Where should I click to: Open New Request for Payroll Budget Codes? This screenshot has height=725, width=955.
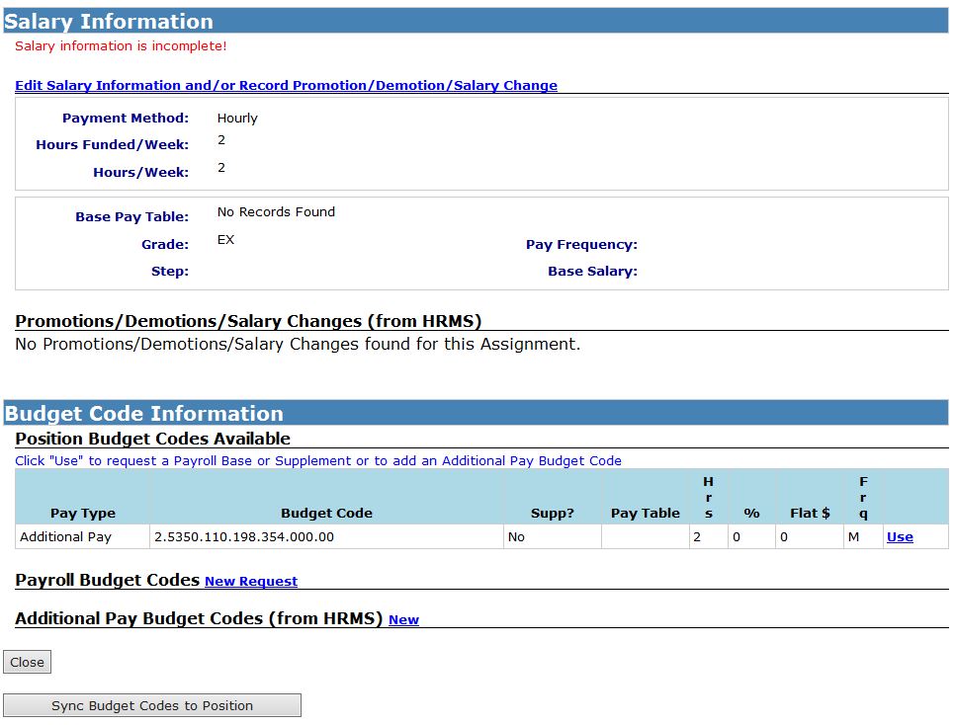[x=250, y=582]
